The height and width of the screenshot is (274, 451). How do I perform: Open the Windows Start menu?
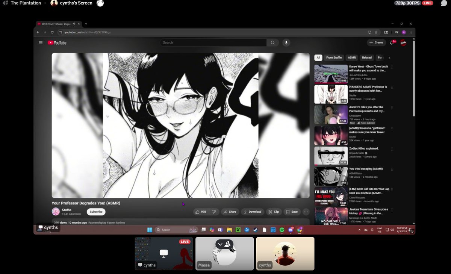tap(149, 230)
